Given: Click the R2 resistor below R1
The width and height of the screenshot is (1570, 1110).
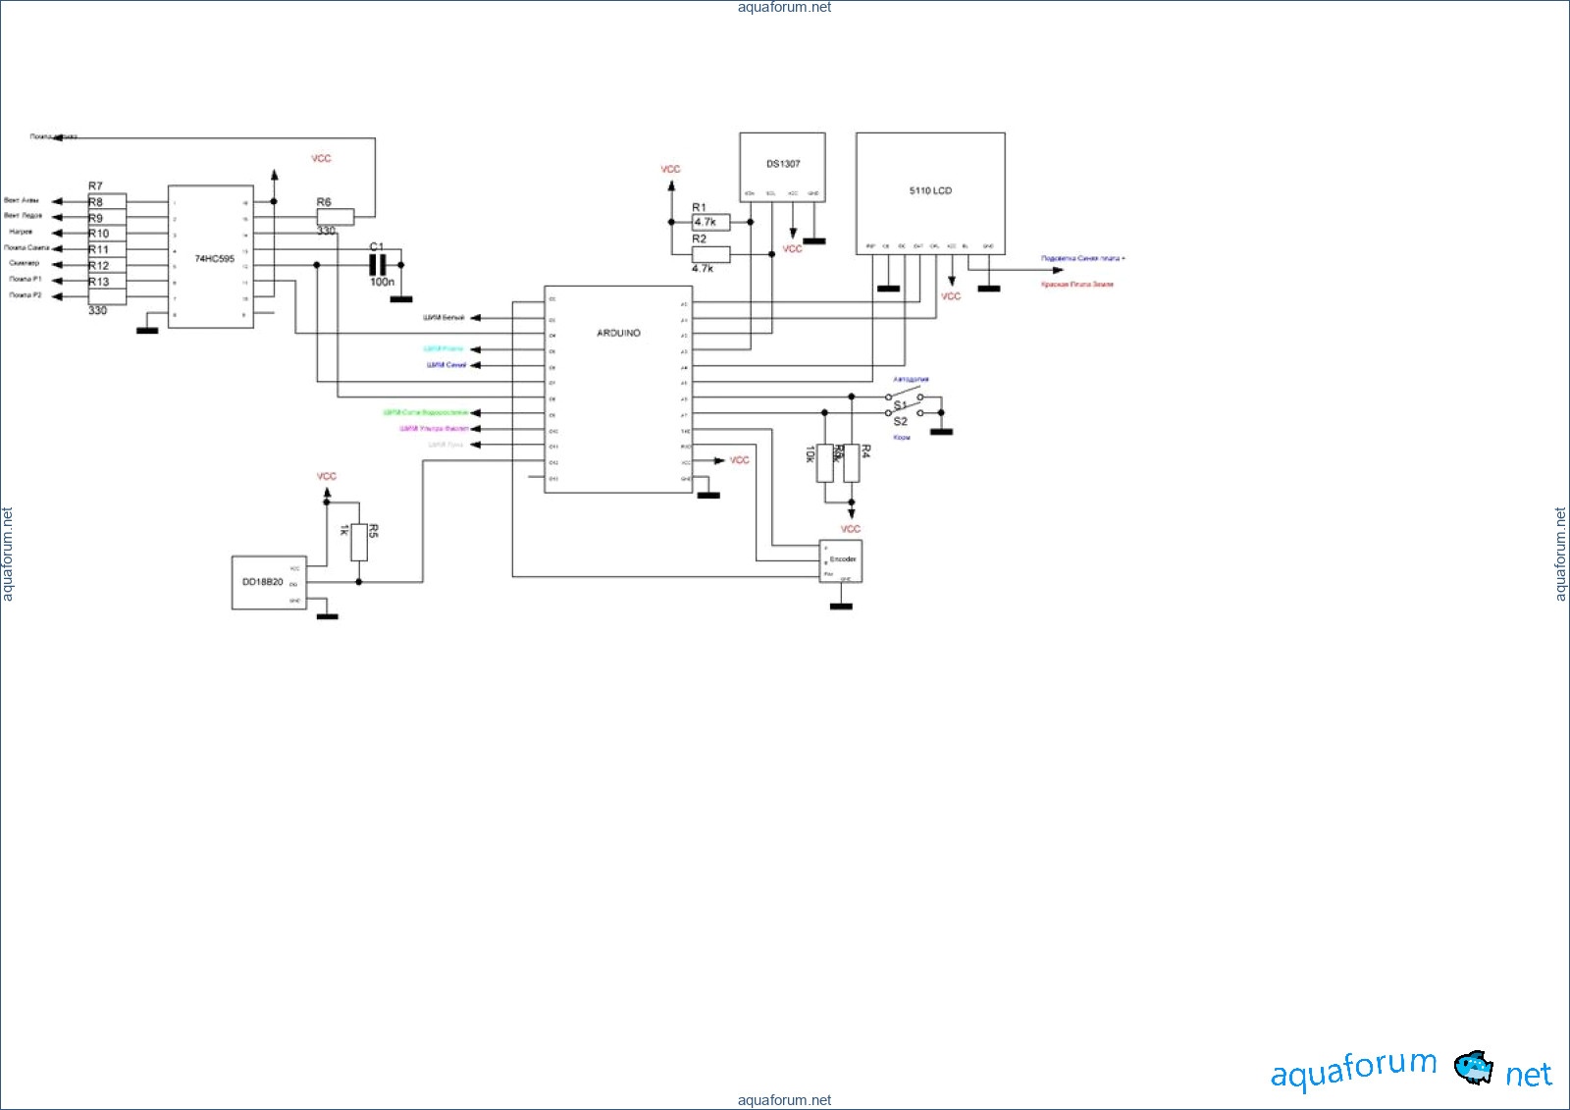Looking at the screenshot, I should click(x=710, y=254).
